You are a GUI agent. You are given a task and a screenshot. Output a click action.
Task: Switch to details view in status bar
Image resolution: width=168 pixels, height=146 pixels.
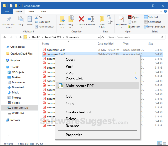(160, 143)
